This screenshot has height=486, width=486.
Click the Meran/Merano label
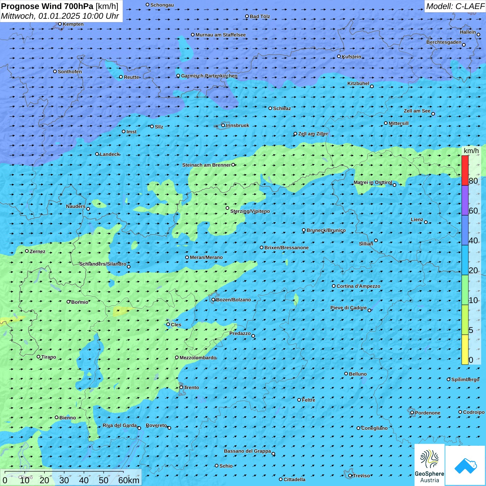pyautogui.click(x=206, y=257)
